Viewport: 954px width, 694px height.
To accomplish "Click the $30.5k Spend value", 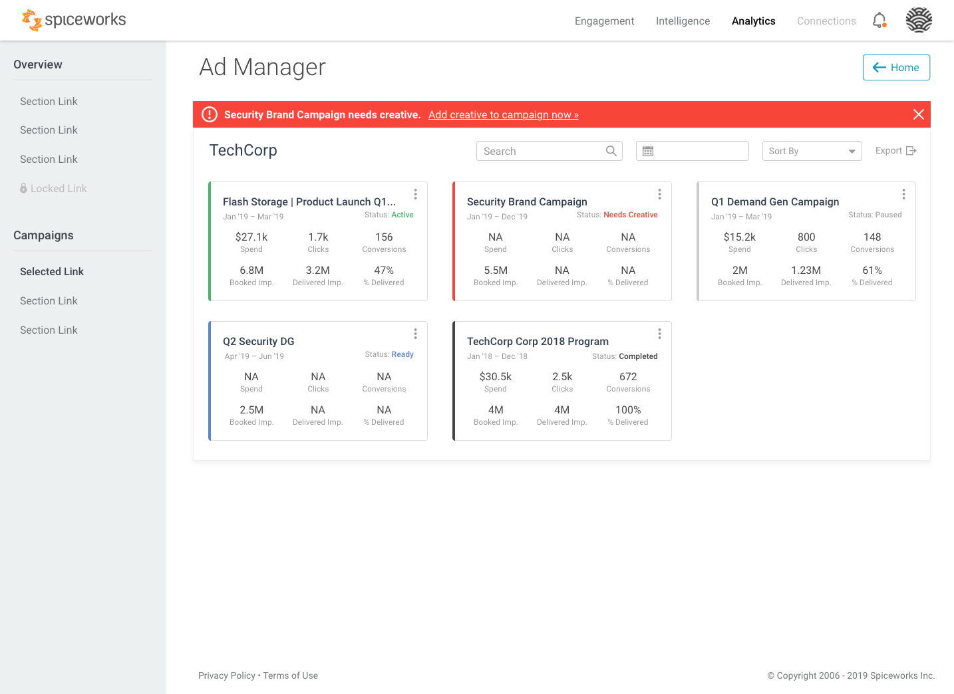I will coord(496,376).
